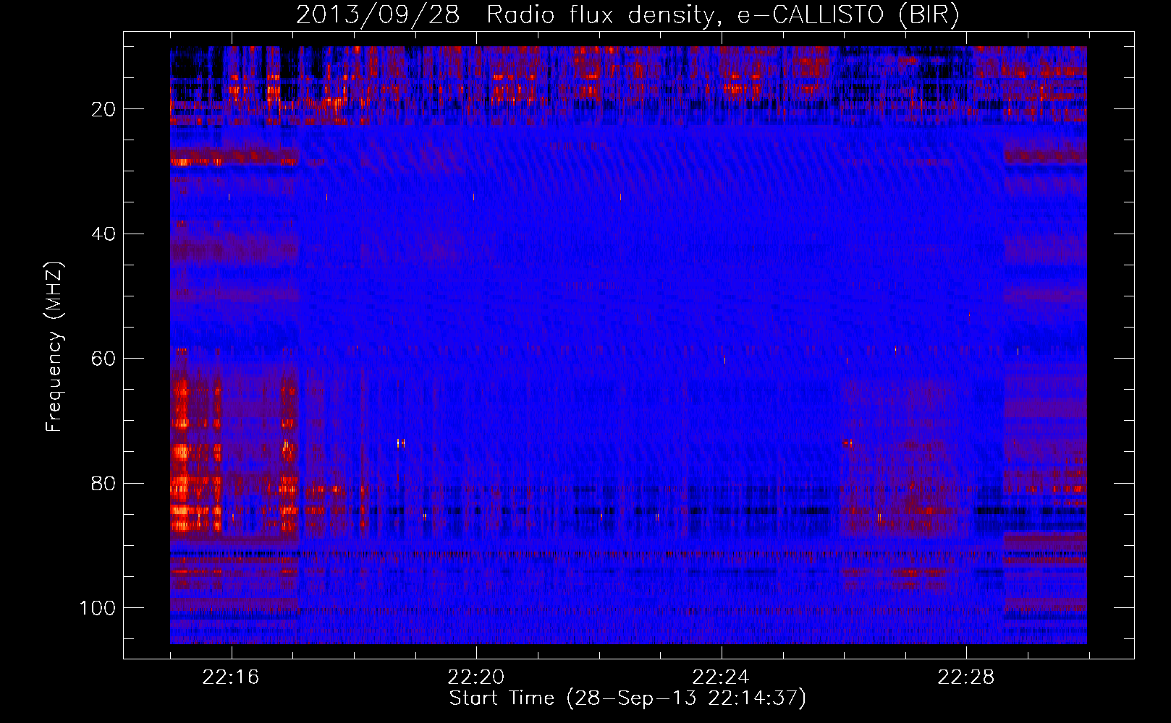Click the 'Frequency (MHZ)' axis label
1171x723 pixels.
(54, 346)
